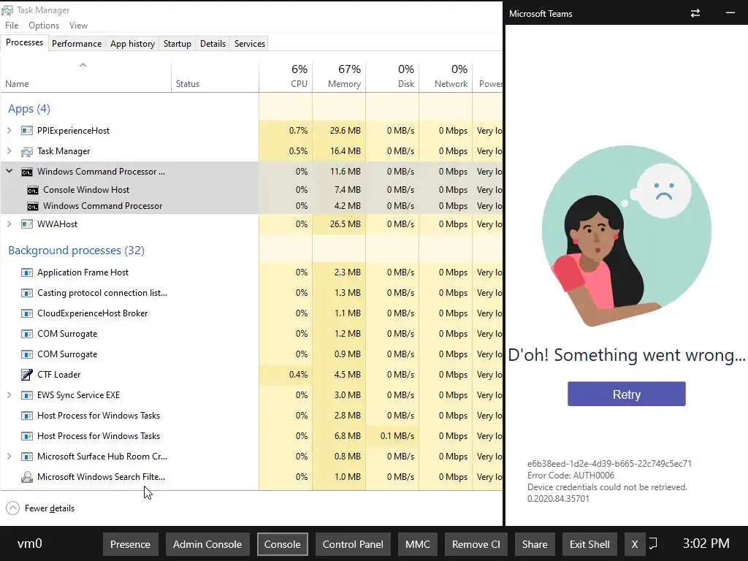The height and width of the screenshot is (561, 748).
Task: Switch to the Details tab
Action: tap(213, 43)
